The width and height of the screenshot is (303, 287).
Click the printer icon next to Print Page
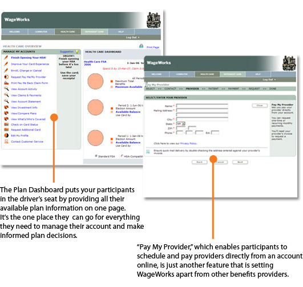142,46
